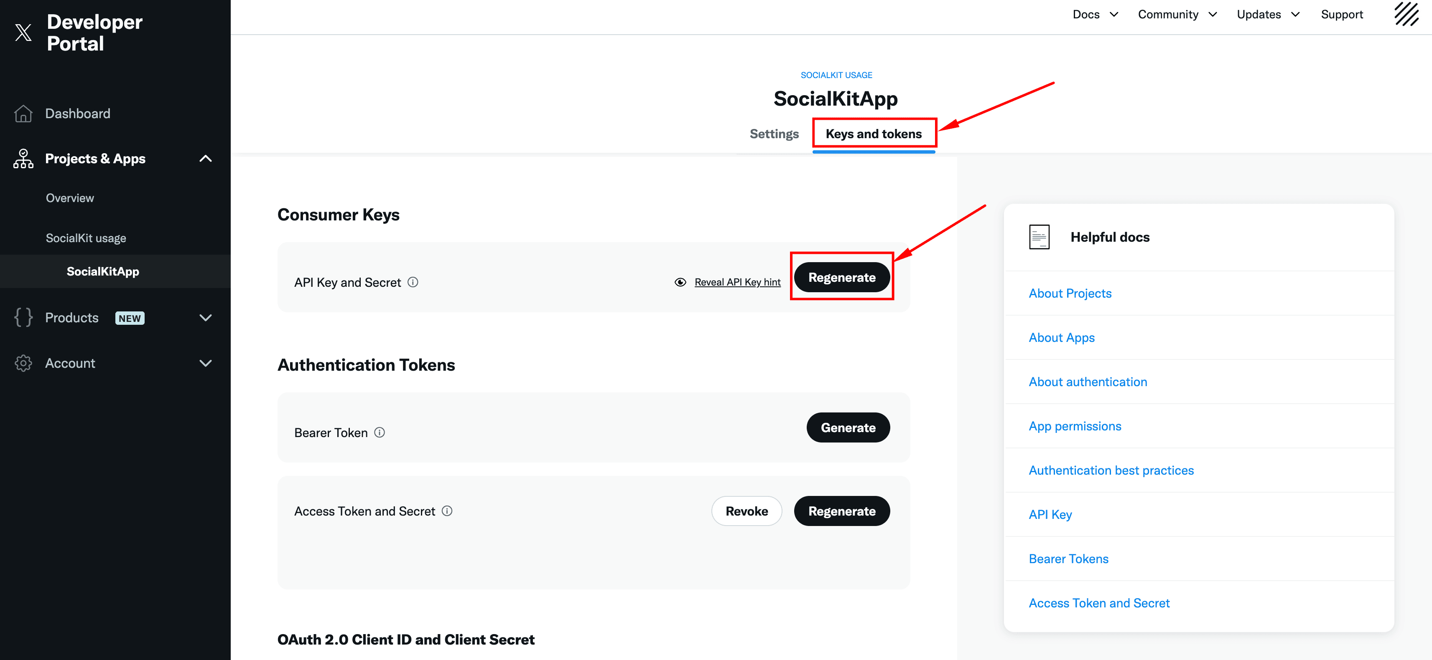Click the Projects & Apps hierarchy icon
The width and height of the screenshot is (1432, 660).
point(23,159)
